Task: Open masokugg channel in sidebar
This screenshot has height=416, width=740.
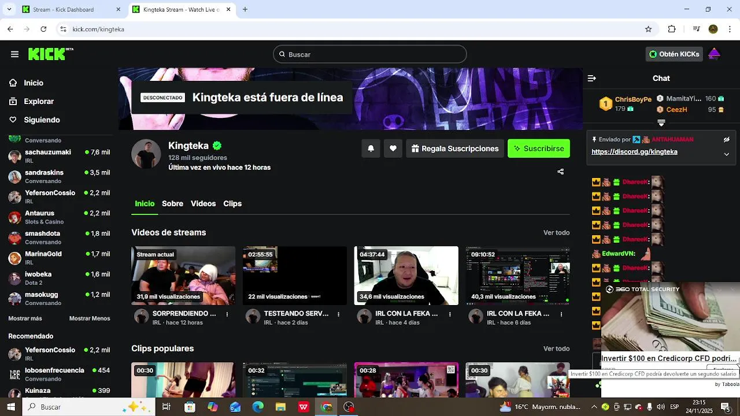Action: point(59,298)
